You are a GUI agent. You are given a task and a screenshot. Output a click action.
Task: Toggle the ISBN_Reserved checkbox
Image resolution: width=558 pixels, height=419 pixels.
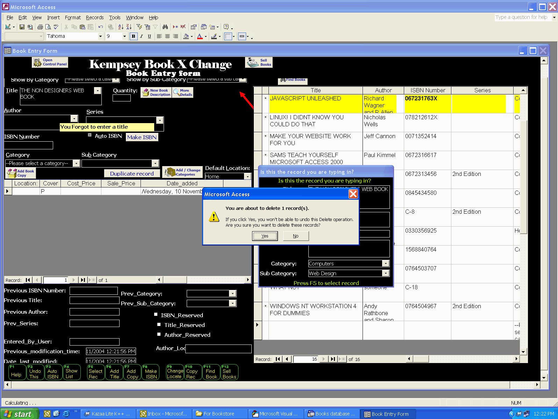point(156,314)
